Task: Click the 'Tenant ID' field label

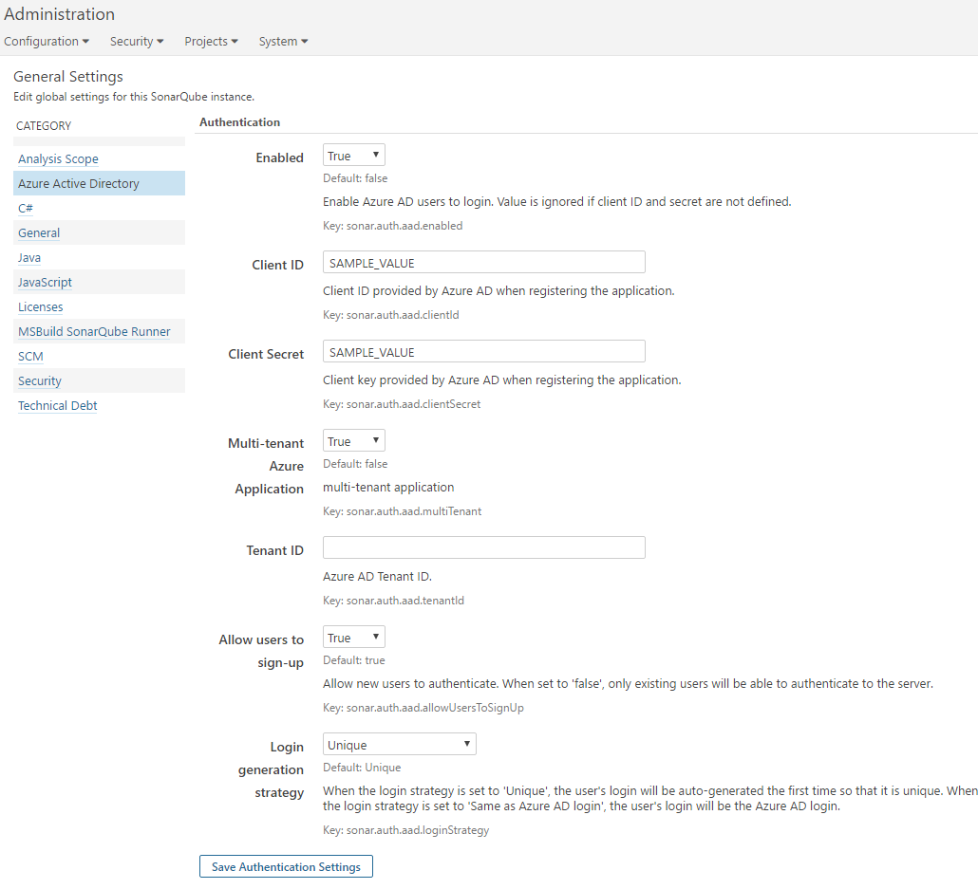Action: tap(275, 550)
